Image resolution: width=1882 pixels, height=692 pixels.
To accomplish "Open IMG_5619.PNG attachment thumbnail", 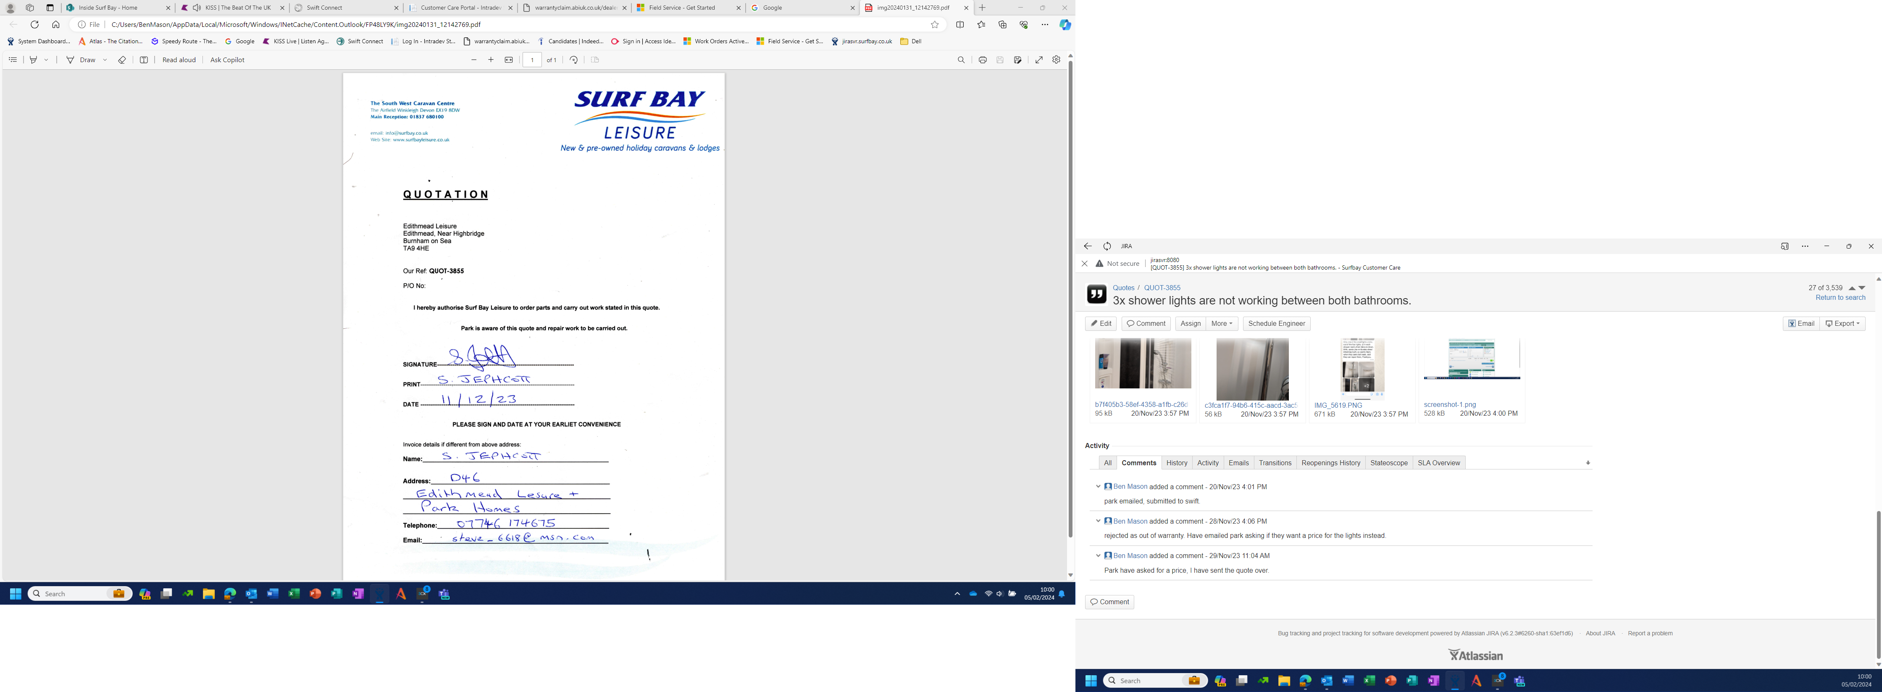I will 1362,369.
